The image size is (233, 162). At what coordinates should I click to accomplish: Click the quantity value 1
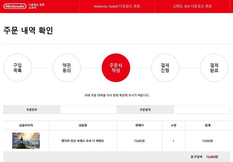[173, 141]
